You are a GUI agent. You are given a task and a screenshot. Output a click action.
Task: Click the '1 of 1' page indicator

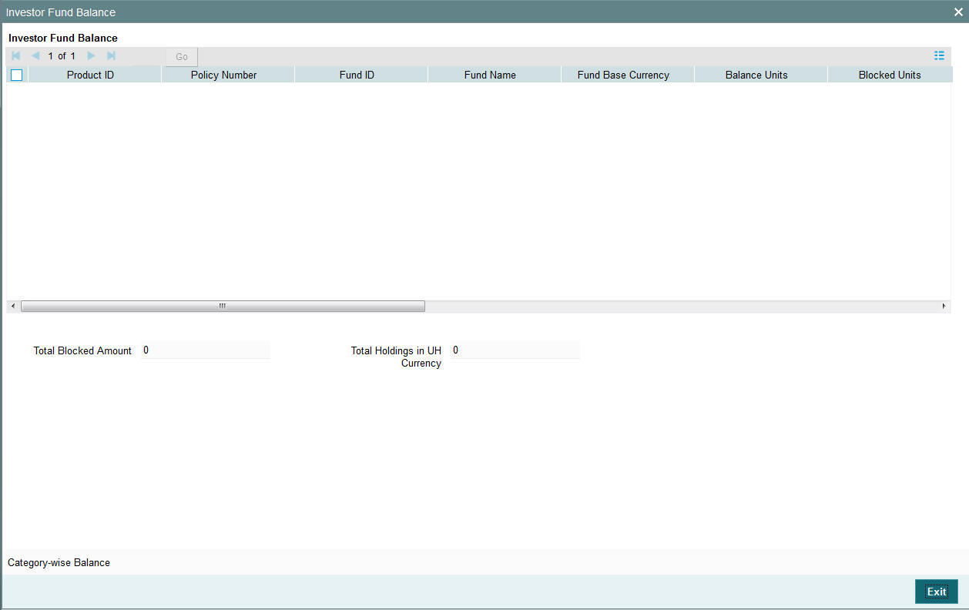62,56
